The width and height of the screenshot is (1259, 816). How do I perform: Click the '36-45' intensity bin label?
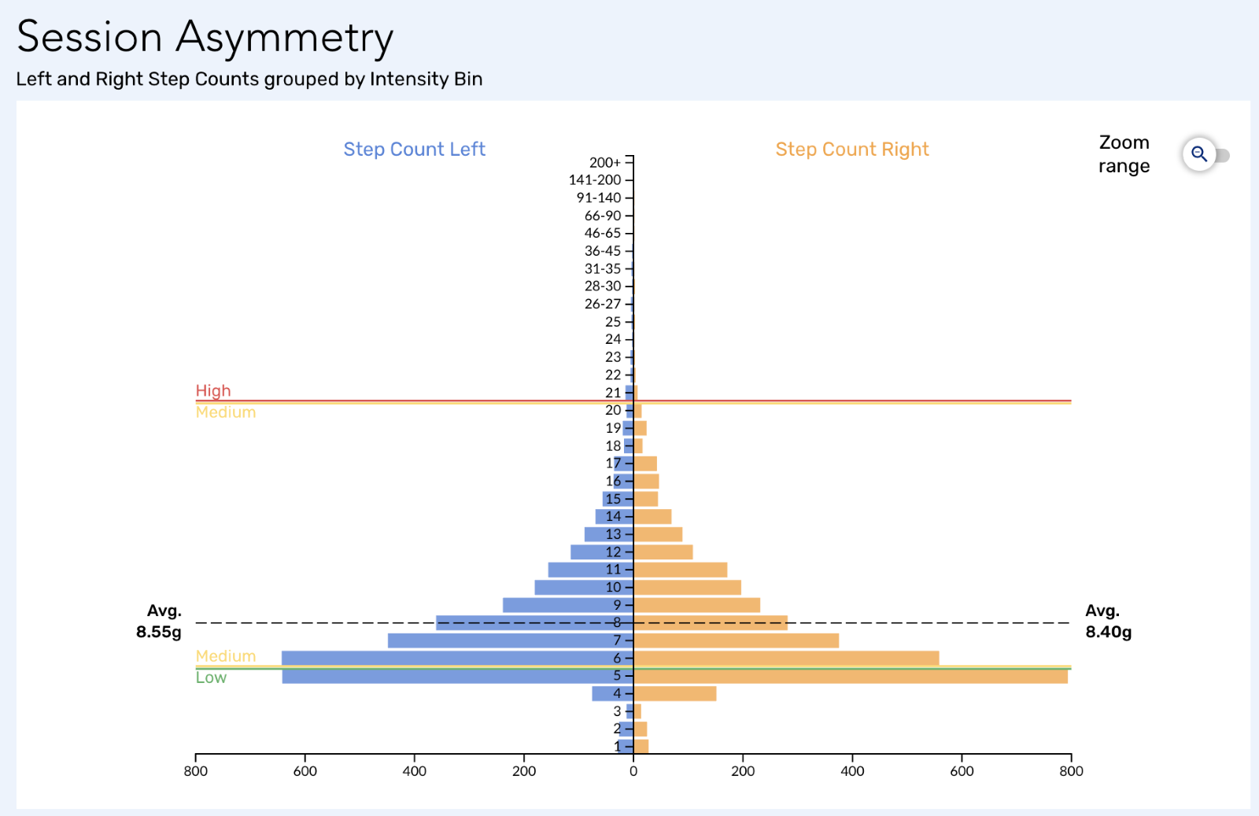(603, 250)
